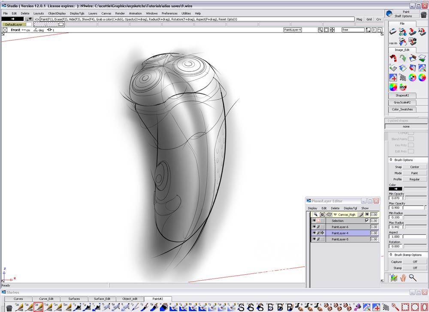Select the HSV color tool in Image_Edit

click(403, 87)
